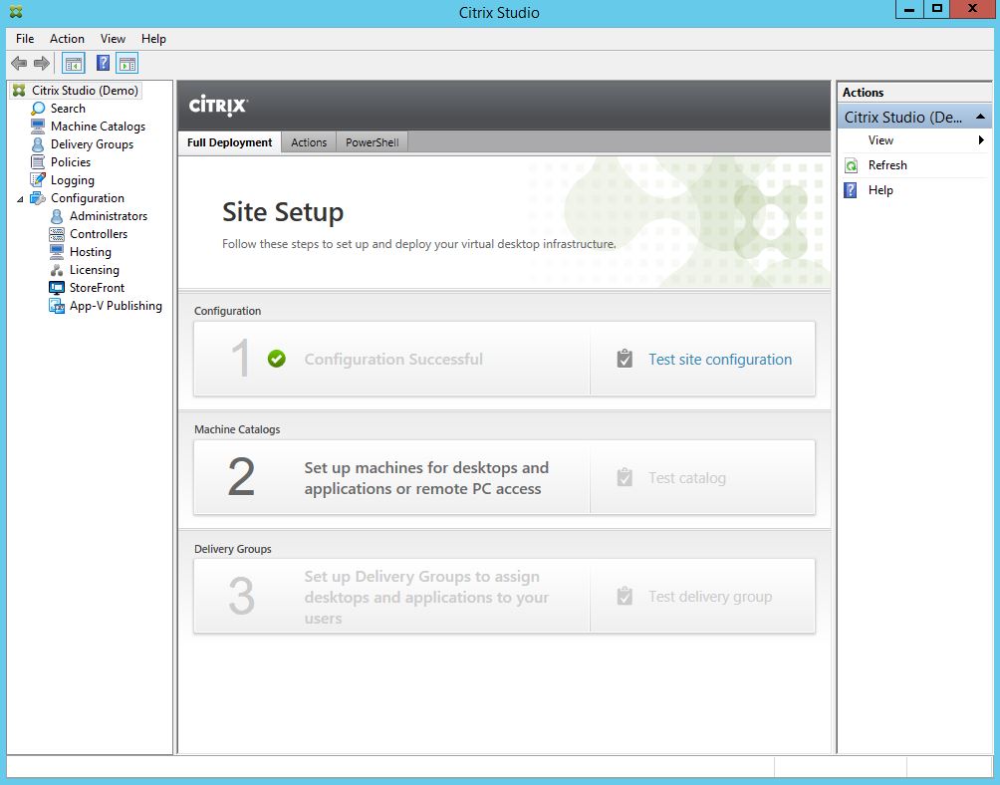1000x785 pixels.
Task: Collapse the Configuration tree node
Action: [x=21, y=199]
